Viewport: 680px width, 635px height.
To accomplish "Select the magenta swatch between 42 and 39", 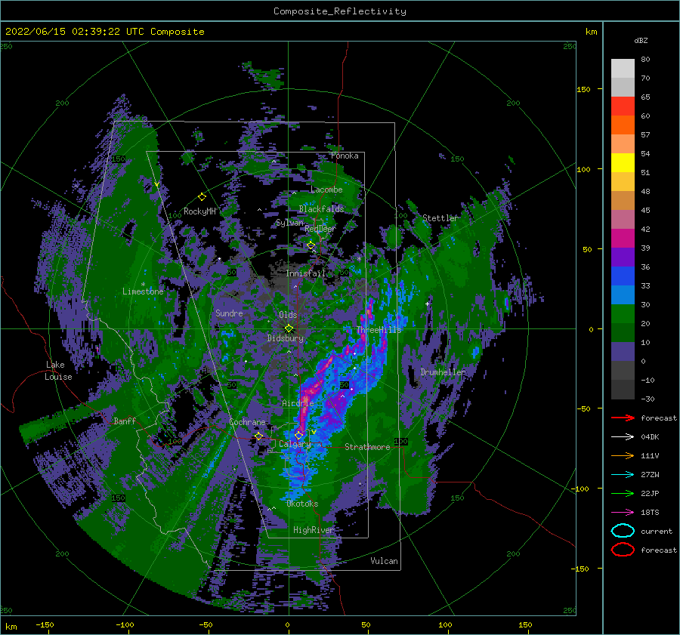I will tap(623, 238).
